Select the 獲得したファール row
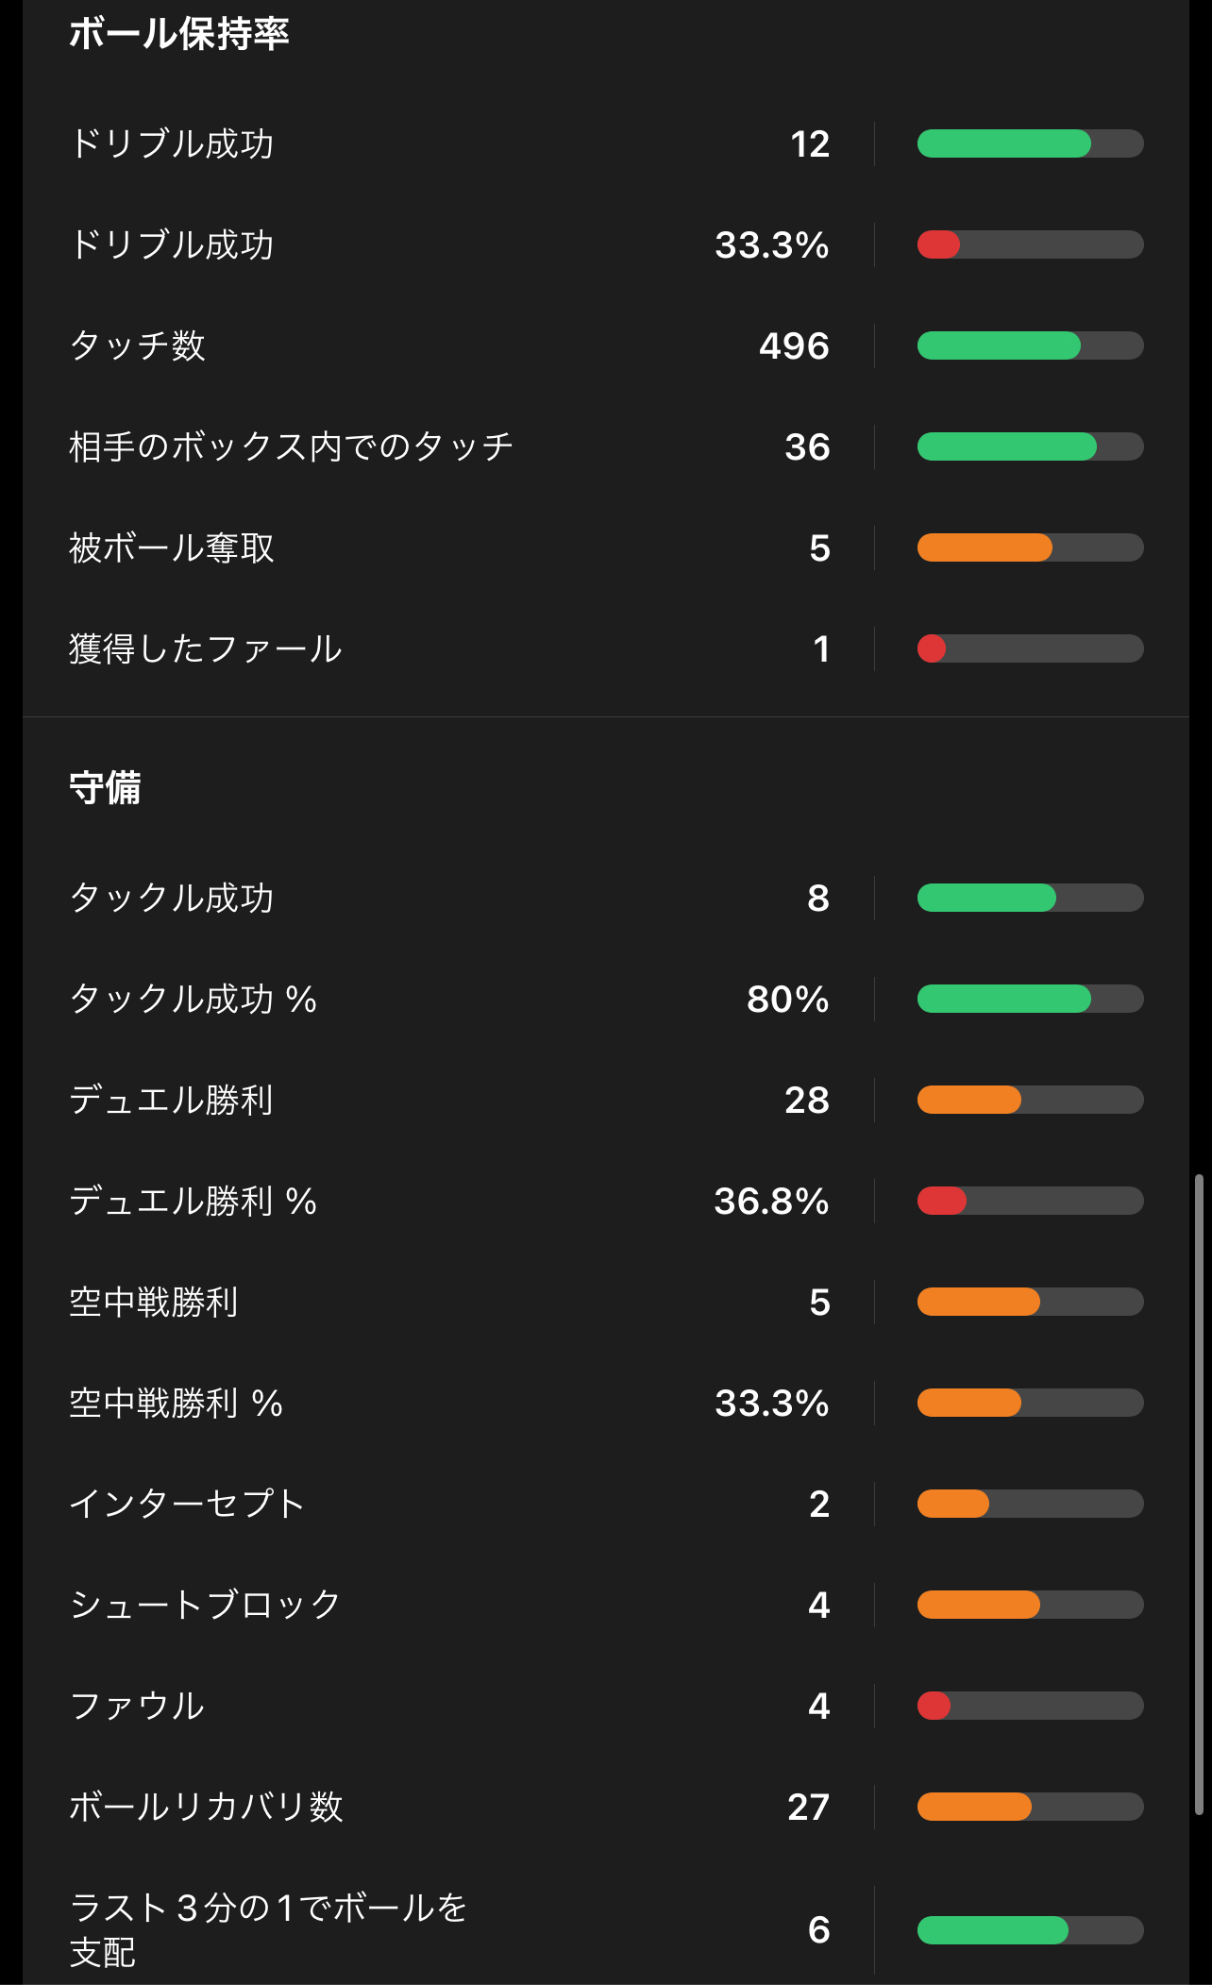1212x1985 pixels. coord(606,648)
